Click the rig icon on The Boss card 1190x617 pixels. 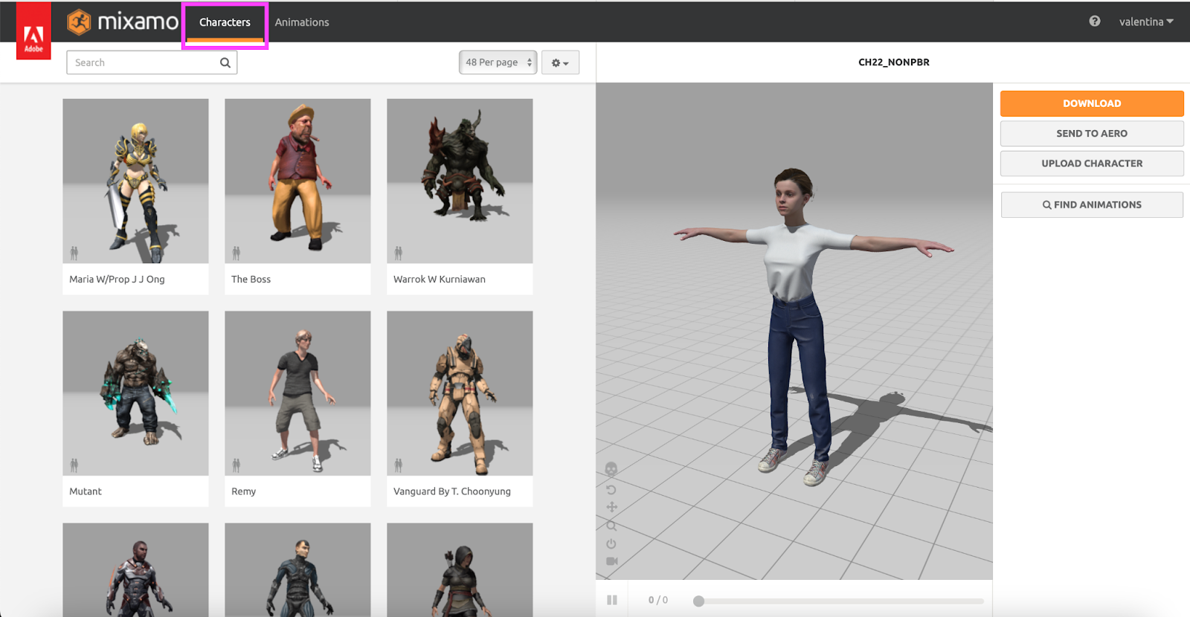(x=237, y=253)
